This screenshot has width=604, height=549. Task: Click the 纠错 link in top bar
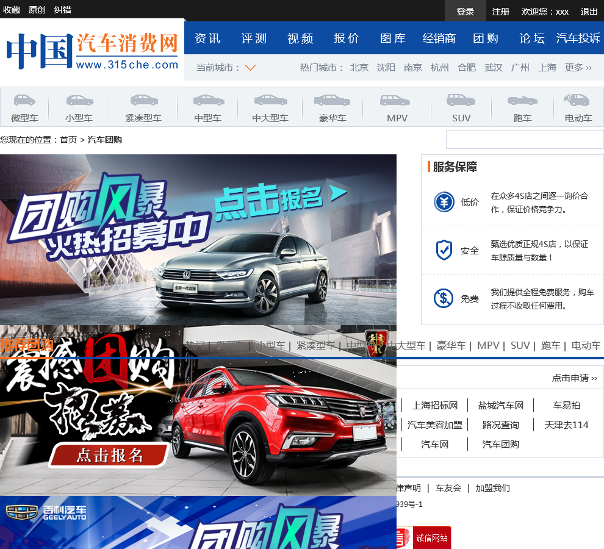(62, 10)
